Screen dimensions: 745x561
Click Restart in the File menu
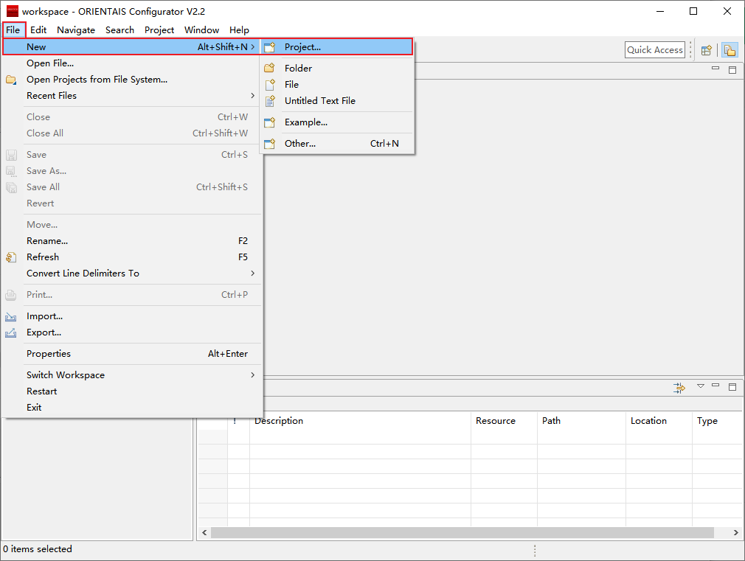coord(41,391)
